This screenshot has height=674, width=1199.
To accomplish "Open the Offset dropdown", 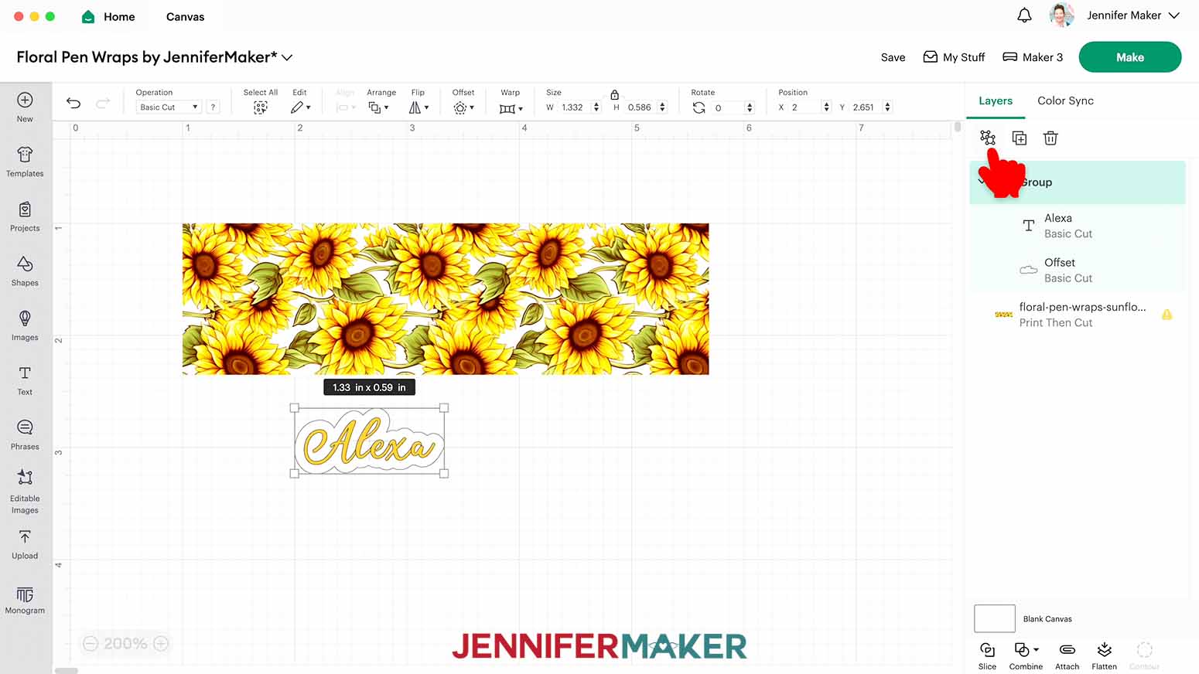I will pyautogui.click(x=463, y=107).
